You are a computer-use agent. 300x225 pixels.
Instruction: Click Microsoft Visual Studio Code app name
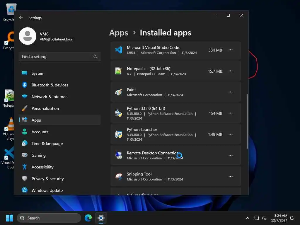point(153,47)
